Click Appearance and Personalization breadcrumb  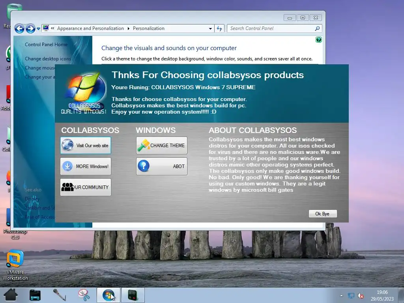pos(90,28)
